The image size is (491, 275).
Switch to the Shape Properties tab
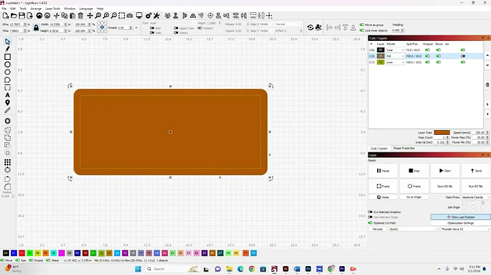pos(404,148)
